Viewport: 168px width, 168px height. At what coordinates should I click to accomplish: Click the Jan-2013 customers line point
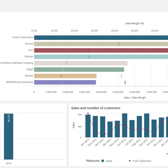coord(88,113)
